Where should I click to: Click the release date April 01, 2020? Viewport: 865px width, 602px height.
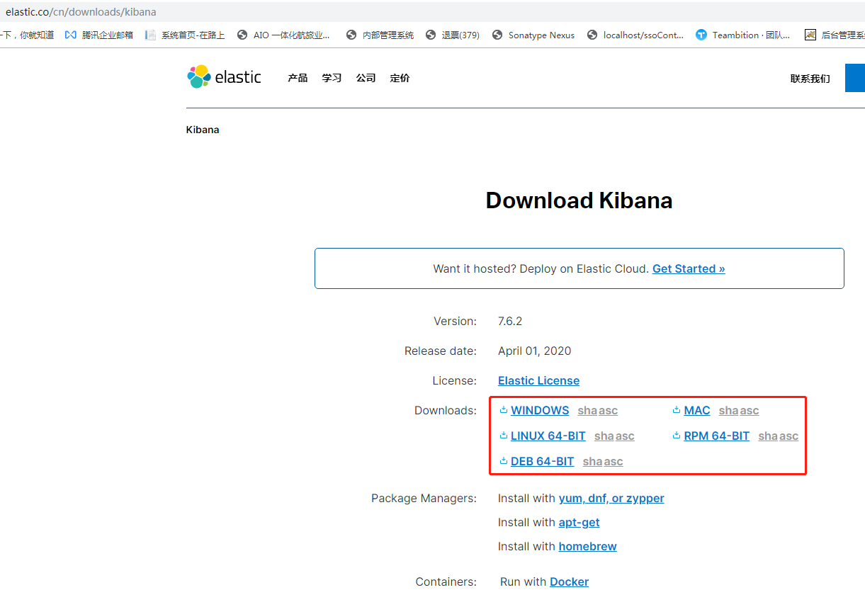point(534,351)
